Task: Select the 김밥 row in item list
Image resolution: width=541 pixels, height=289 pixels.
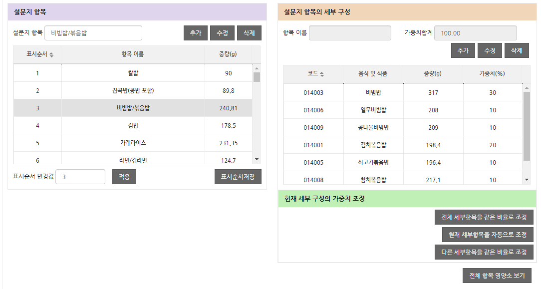Action: [x=133, y=125]
